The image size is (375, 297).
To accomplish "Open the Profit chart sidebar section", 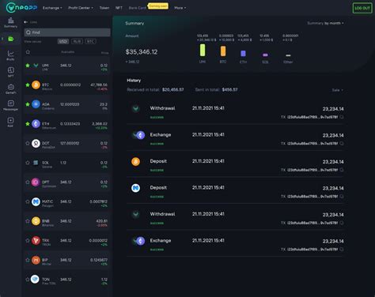I will pos(10,55).
